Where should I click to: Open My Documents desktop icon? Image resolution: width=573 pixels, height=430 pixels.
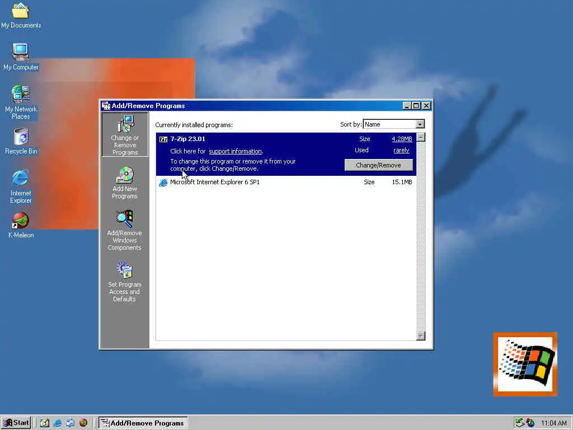pyautogui.click(x=21, y=15)
